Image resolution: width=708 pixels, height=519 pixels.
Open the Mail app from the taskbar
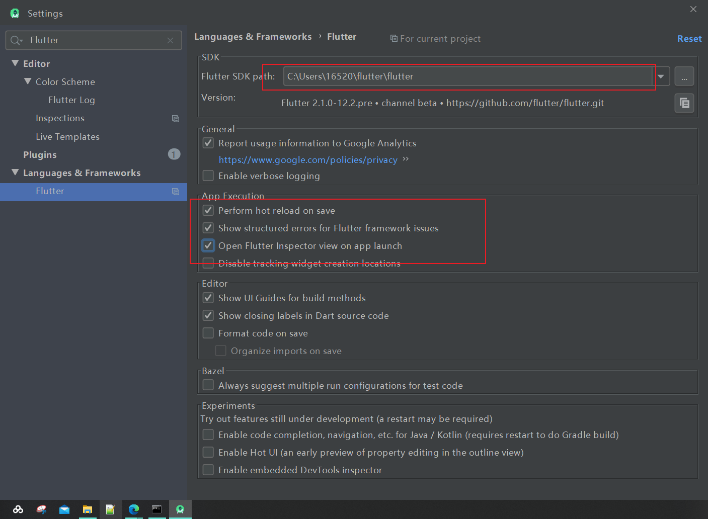point(64,509)
